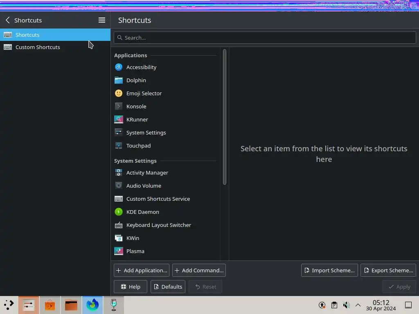Launch Discover software store from taskbar

point(50,305)
